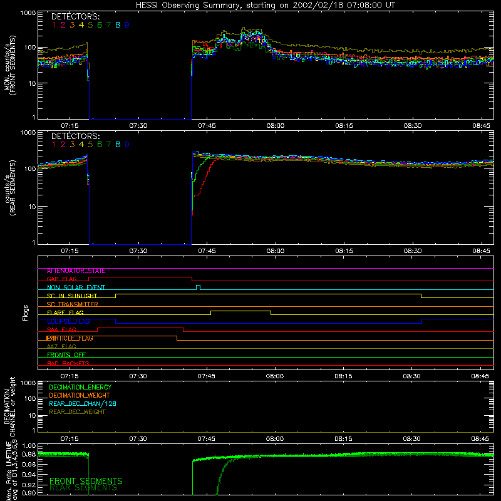Click the SAA_FLAG label
This screenshot has width=501, height=501.
[x=61, y=329]
